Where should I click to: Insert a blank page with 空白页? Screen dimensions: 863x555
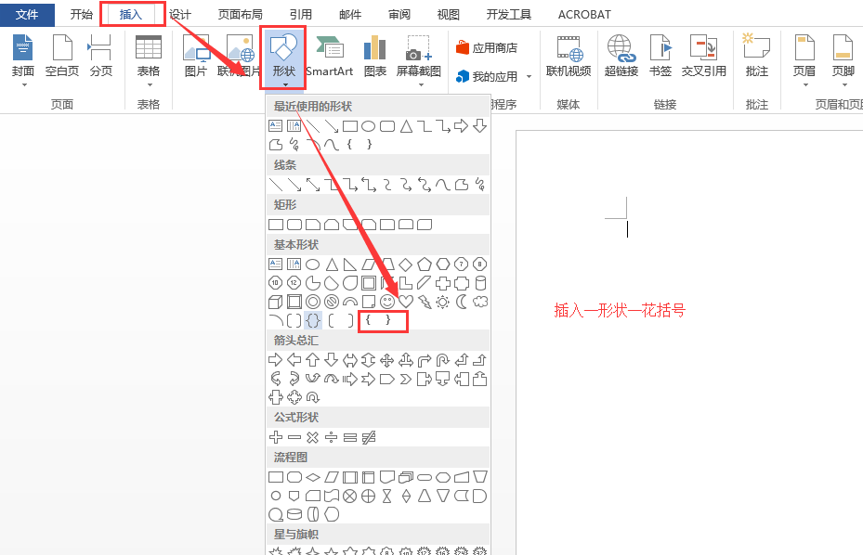pyautogui.click(x=61, y=55)
